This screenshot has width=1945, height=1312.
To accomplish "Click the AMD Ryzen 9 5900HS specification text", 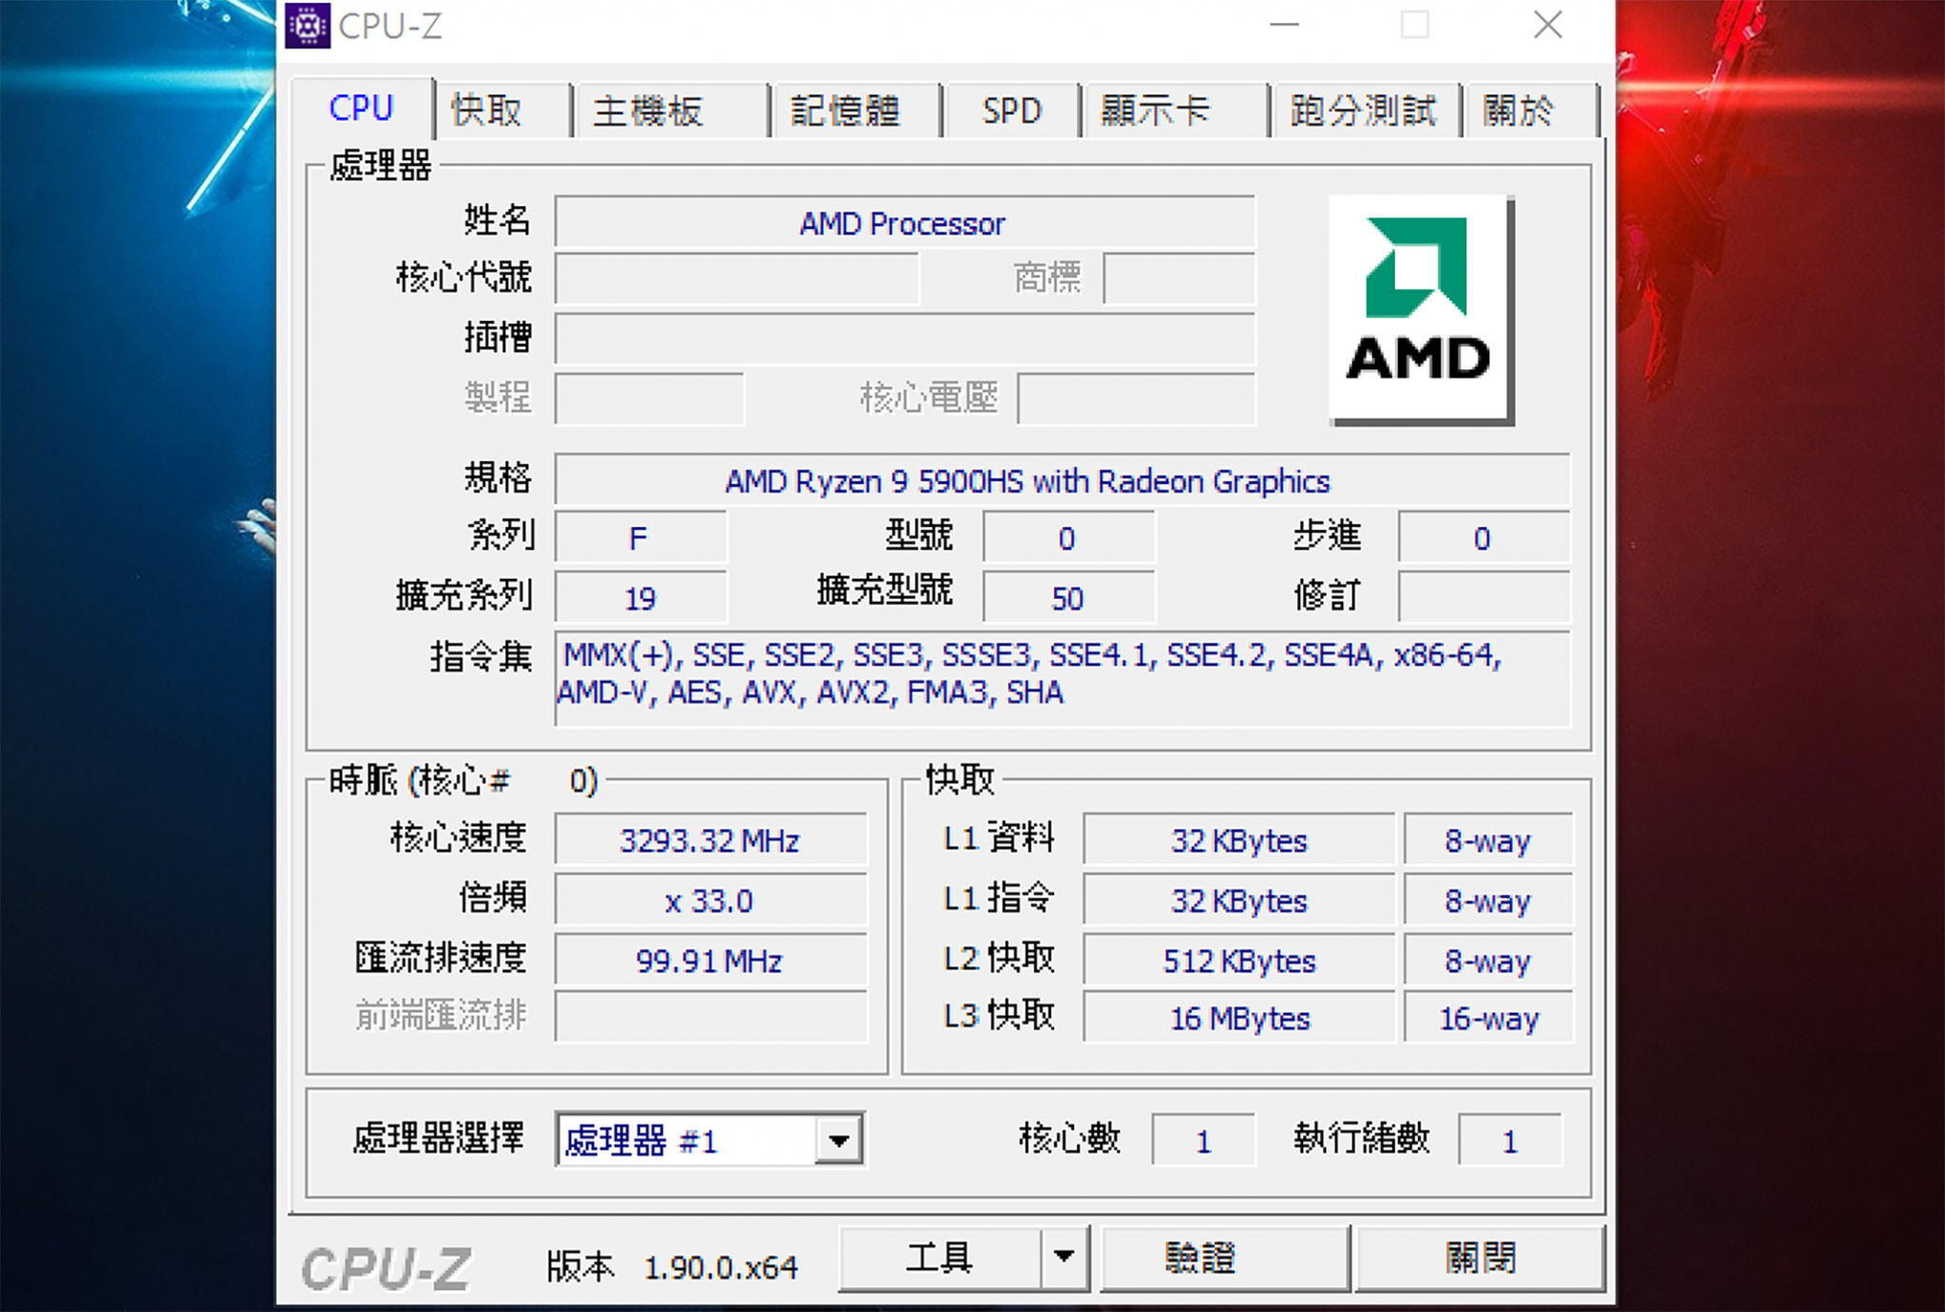I will pyautogui.click(x=1028, y=481).
